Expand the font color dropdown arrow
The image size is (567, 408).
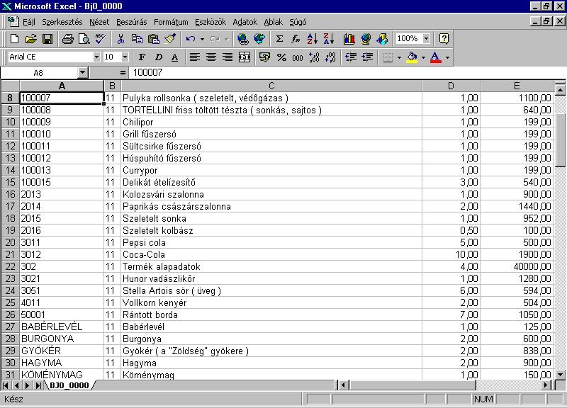pyautogui.click(x=447, y=57)
